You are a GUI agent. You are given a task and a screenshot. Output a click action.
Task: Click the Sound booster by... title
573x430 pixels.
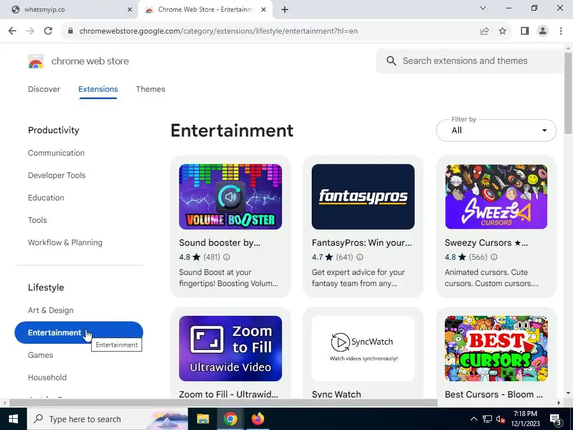pyautogui.click(x=219, y=243)
